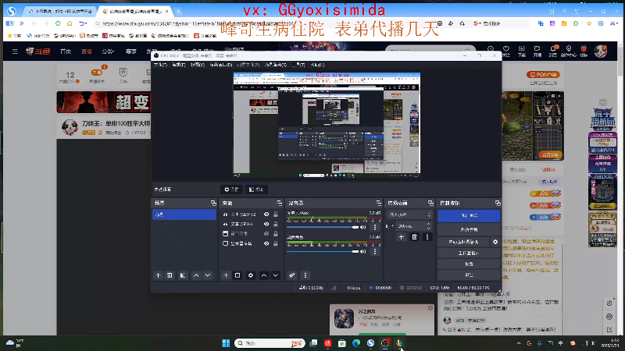Show the hidden window capture source
The height and width of the screenshot is (351, 625).
266,233
